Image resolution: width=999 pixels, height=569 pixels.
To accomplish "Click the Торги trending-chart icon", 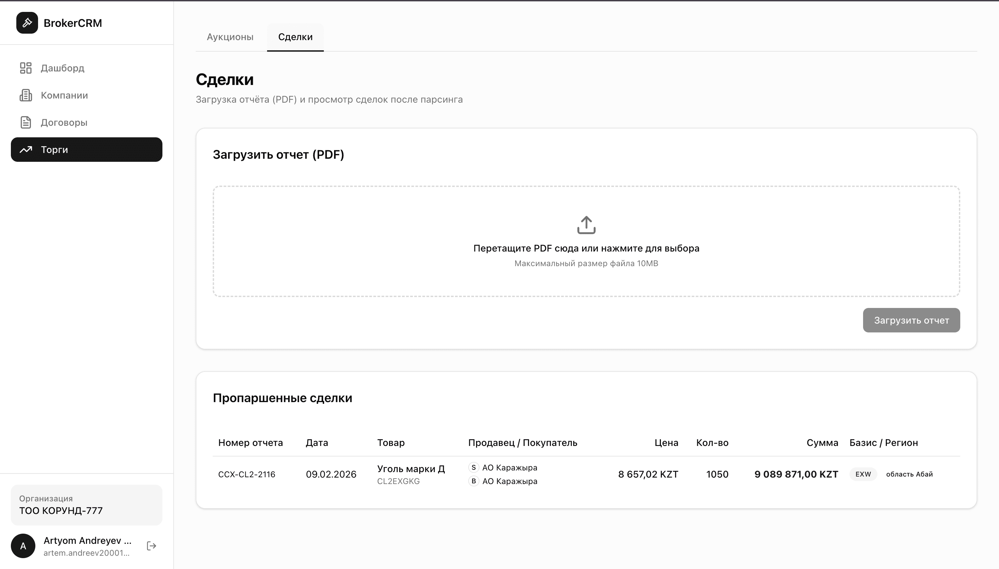I will coord(26,149).
